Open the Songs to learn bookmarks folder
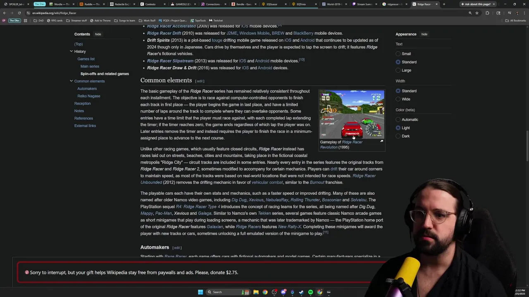Image resolution: width=529 pixels, height=297 pixels. 124,20
